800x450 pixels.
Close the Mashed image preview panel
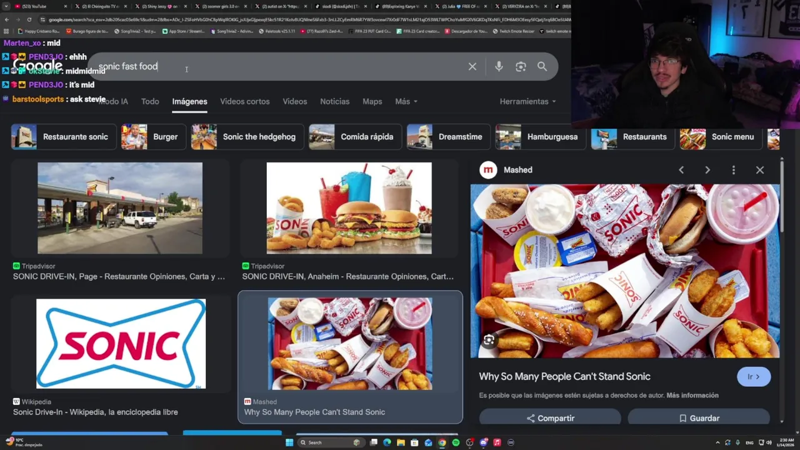click(x=760, y=170)
